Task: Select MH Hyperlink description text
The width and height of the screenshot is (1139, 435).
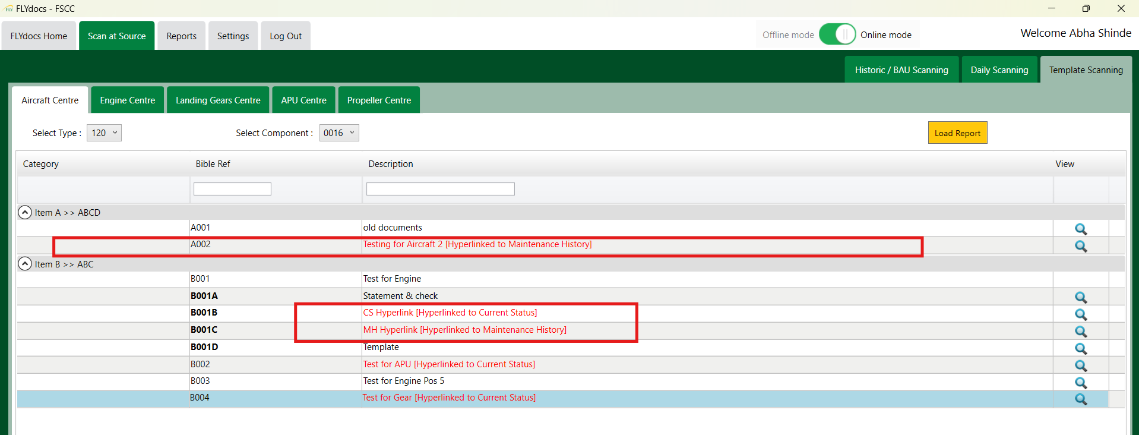Action: coord(465,330)
